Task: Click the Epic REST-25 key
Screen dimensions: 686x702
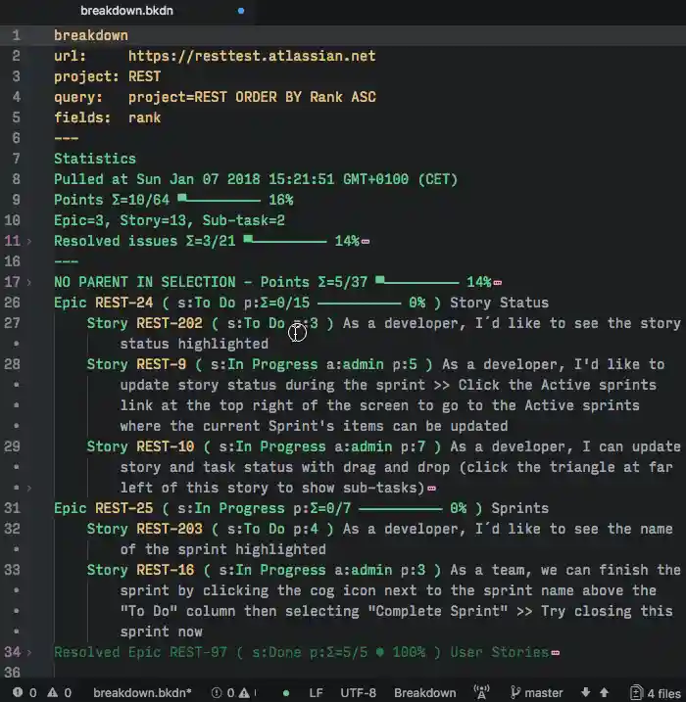Action: coord(124,508)
